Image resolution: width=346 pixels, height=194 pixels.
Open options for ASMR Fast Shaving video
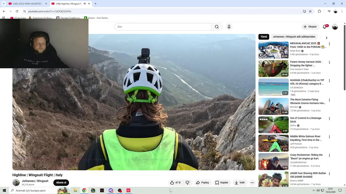point(329,174)
